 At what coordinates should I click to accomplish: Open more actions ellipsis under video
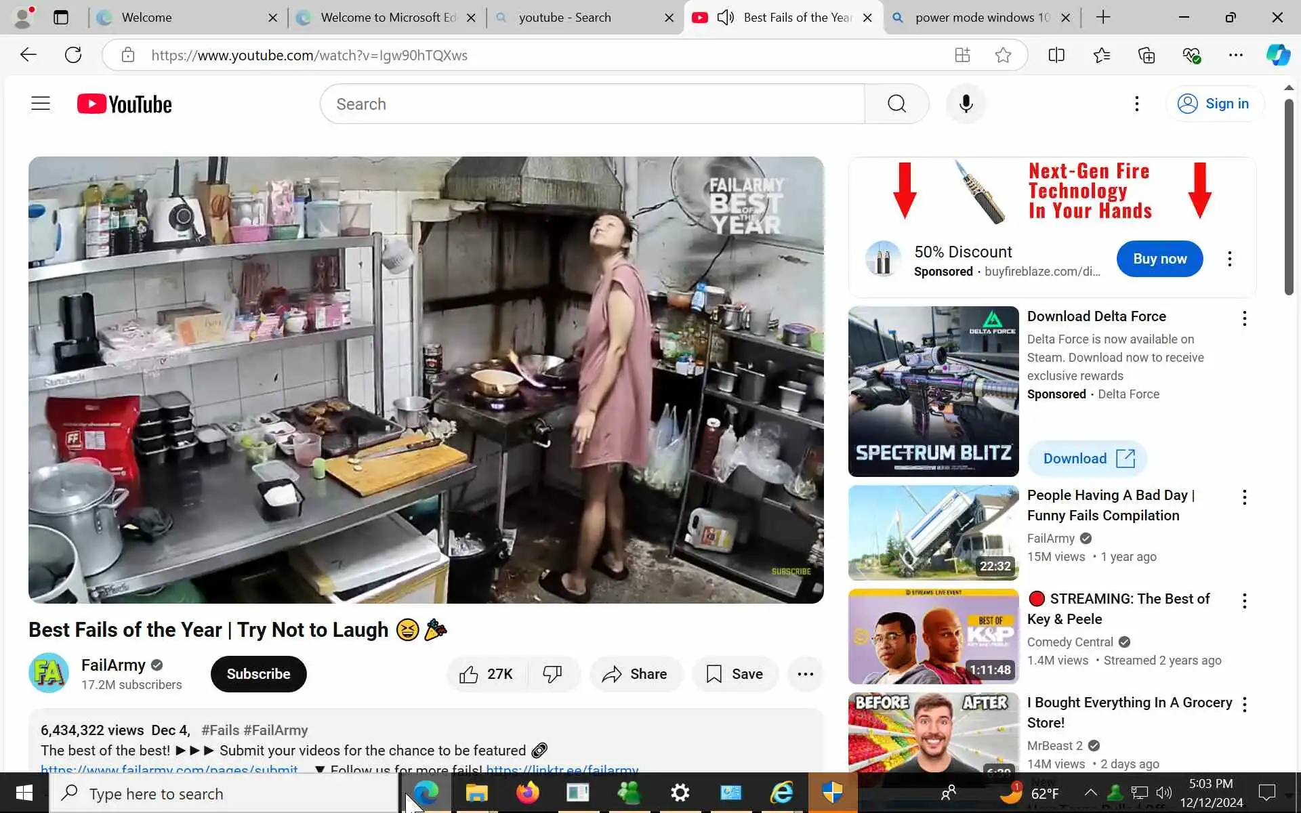point(805,674)
